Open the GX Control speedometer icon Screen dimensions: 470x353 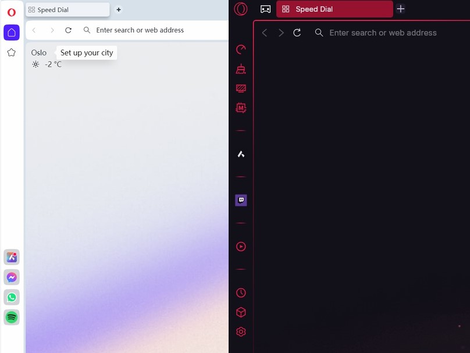[241, 49]
